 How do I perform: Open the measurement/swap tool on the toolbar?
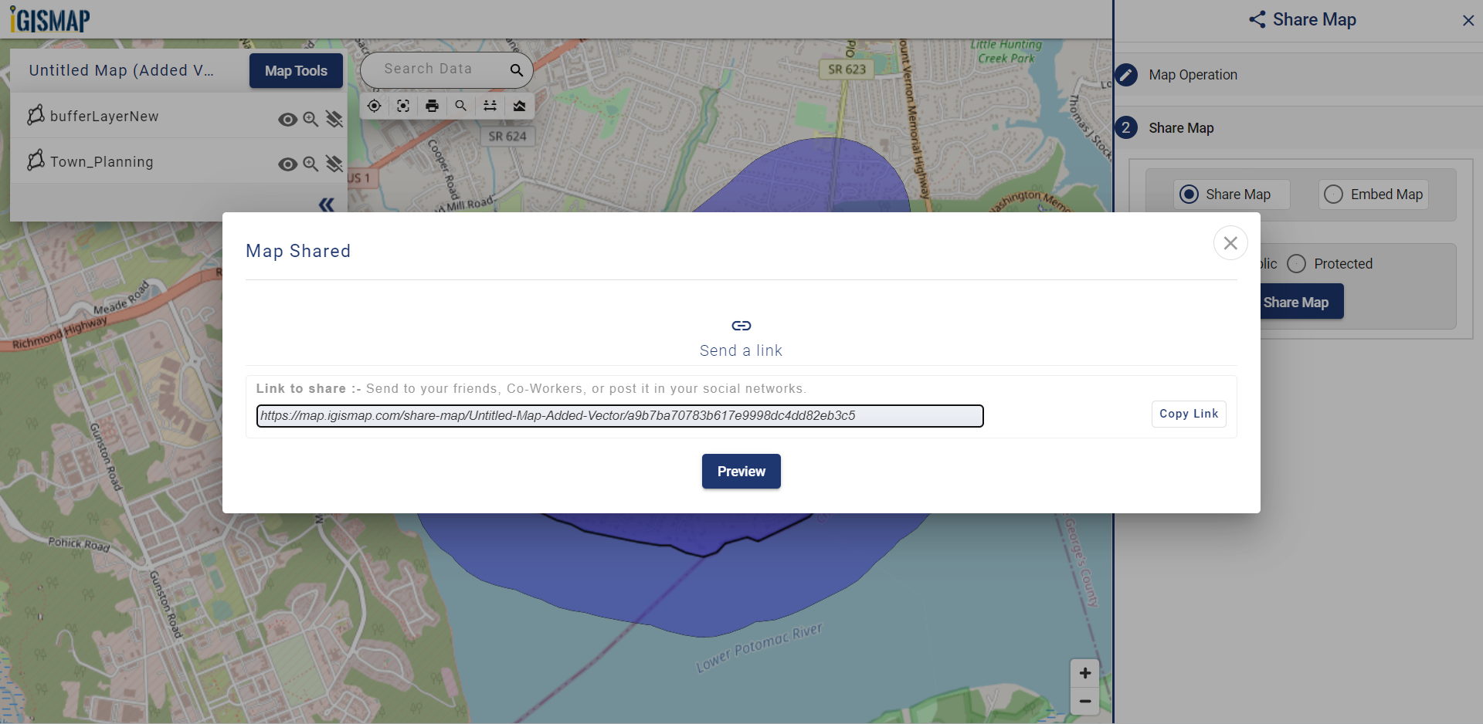490,106
